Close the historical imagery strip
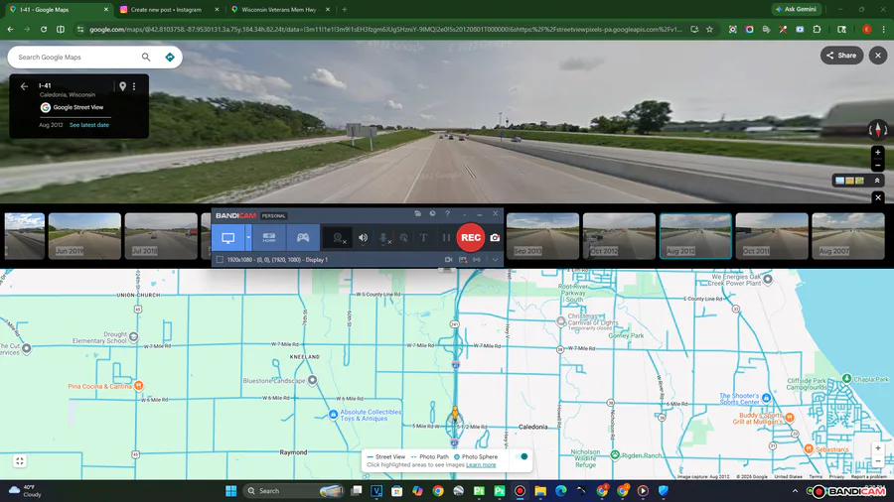 (878, 196)
